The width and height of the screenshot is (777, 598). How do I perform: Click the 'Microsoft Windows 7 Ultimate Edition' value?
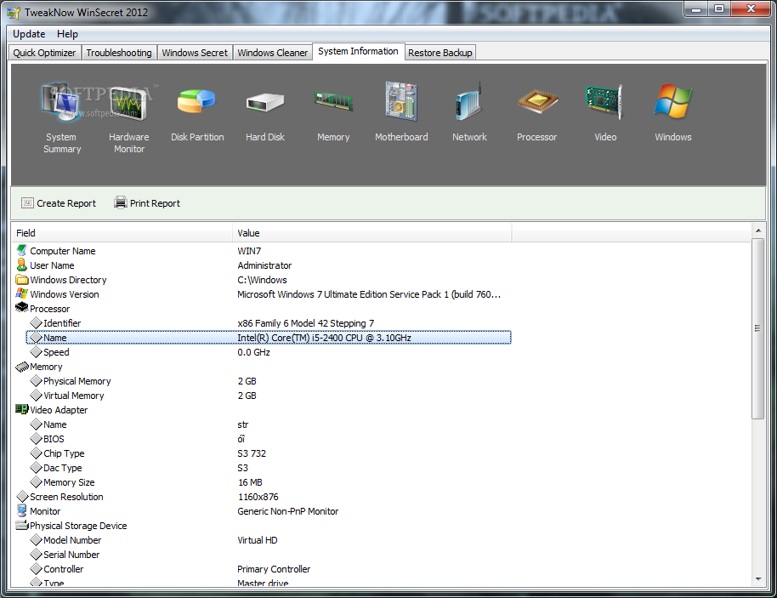(369, 294)
